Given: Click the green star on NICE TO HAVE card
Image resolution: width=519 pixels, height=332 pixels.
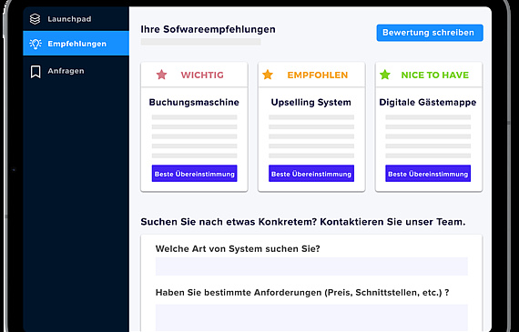Looking at the screenshot, I should (x=384, y=75).
